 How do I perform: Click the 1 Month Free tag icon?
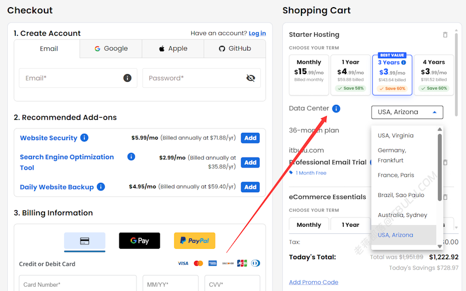pos(291,172)
